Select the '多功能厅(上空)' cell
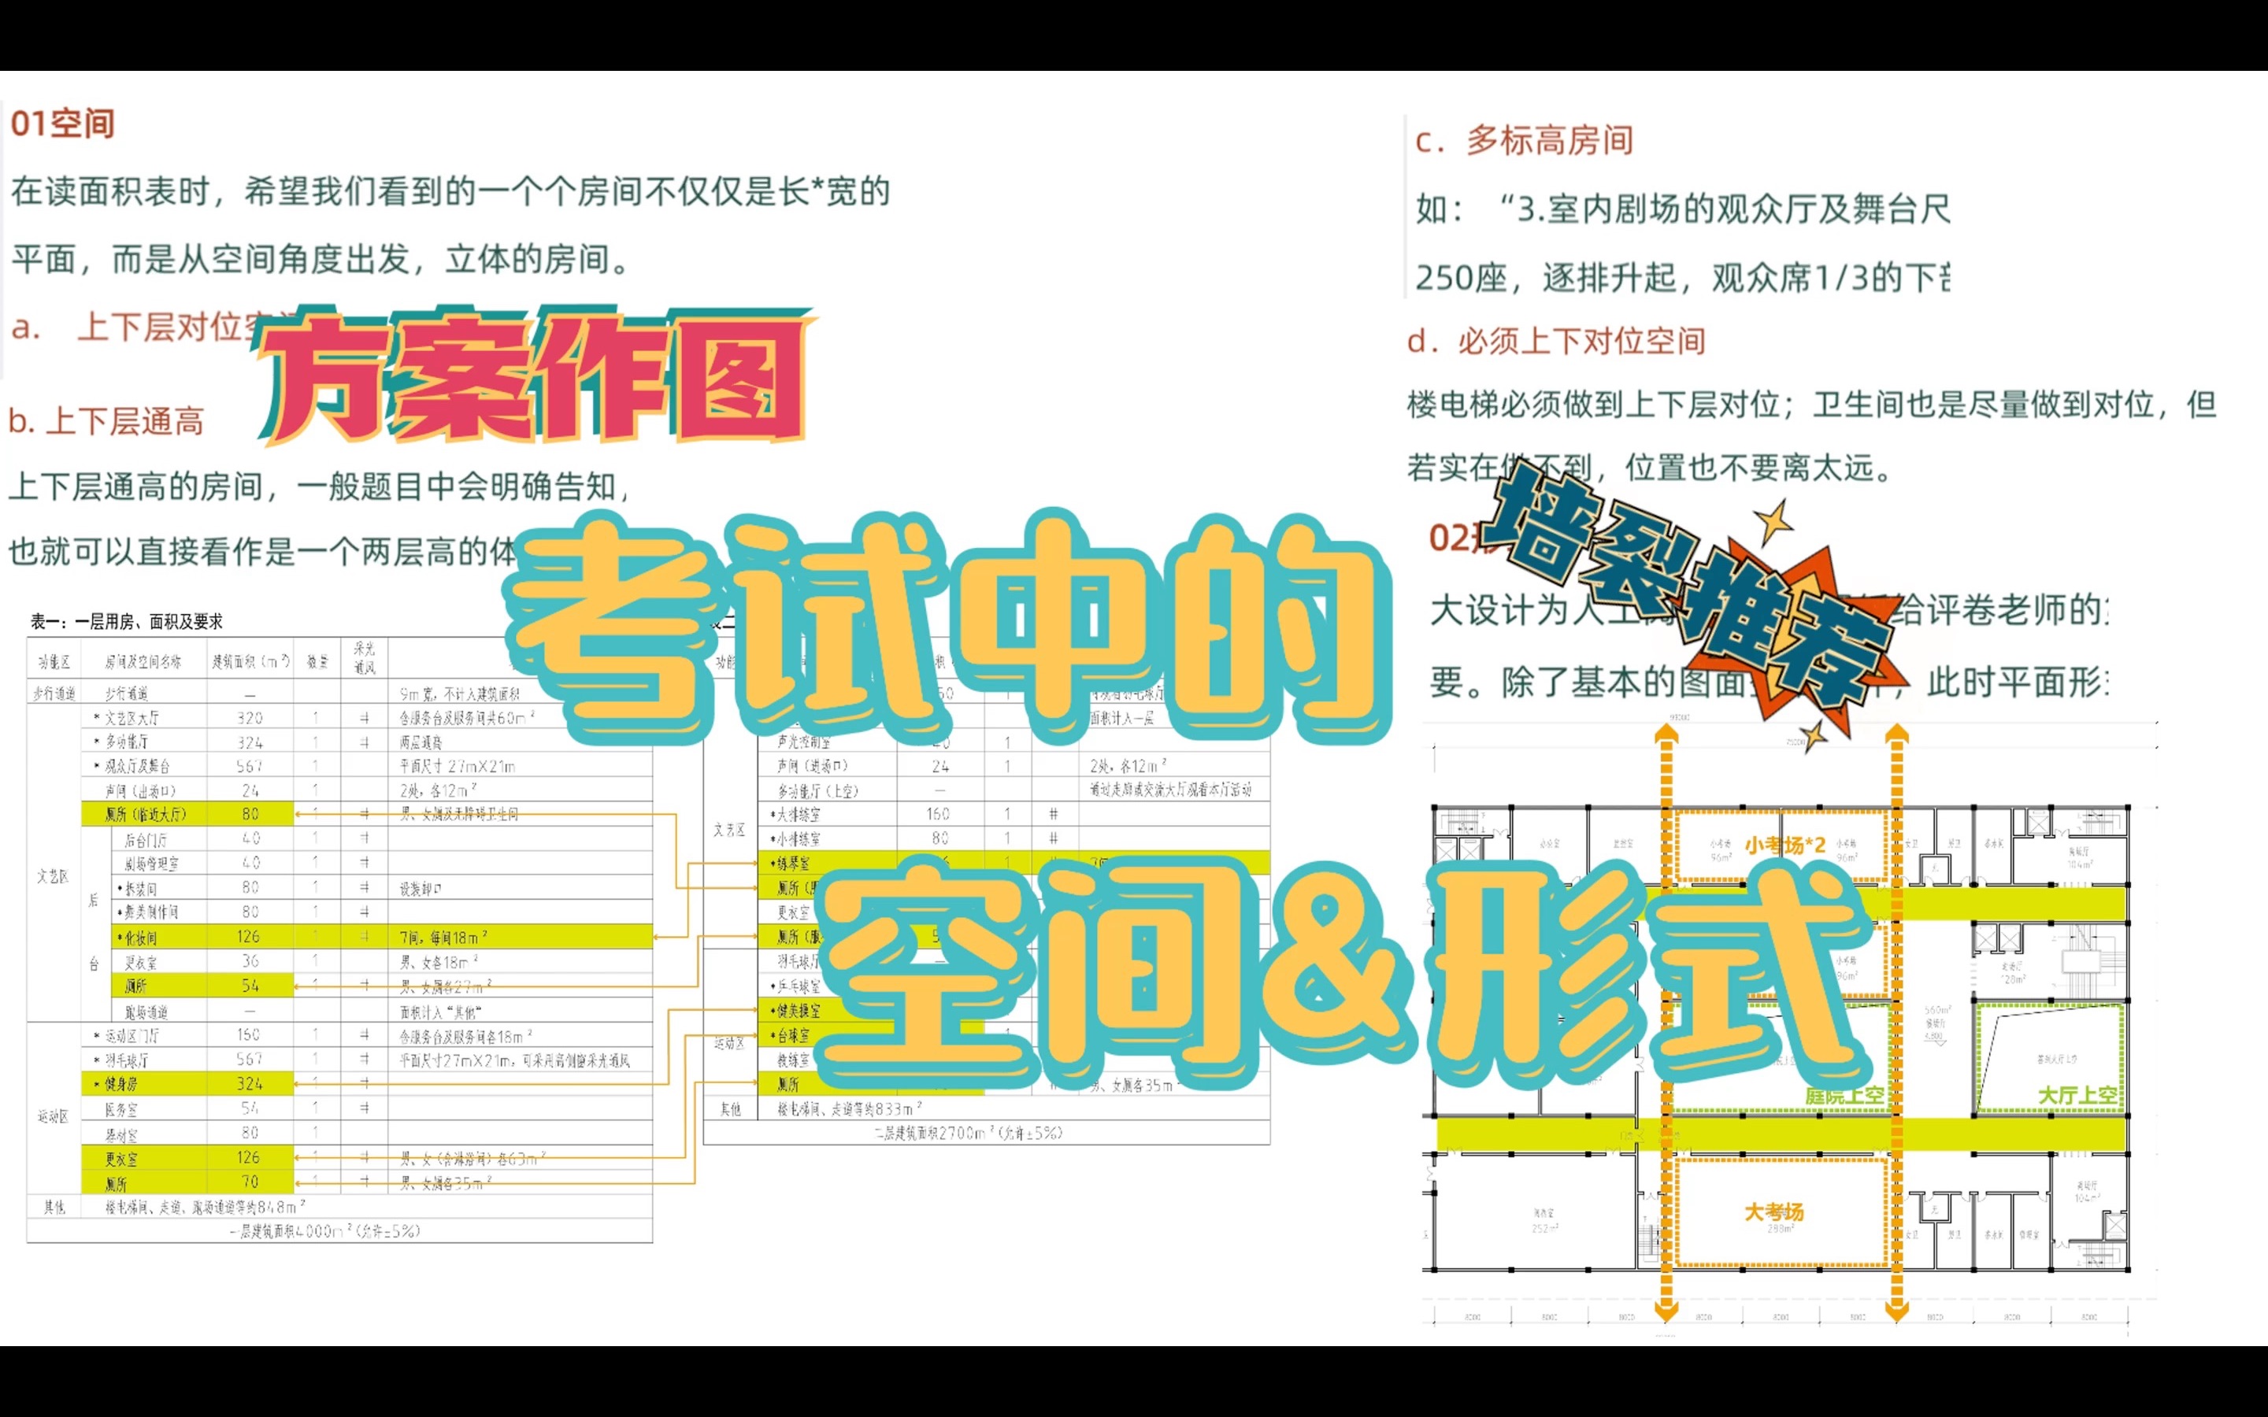The image size is (2268, 1417). coord(818,791)
